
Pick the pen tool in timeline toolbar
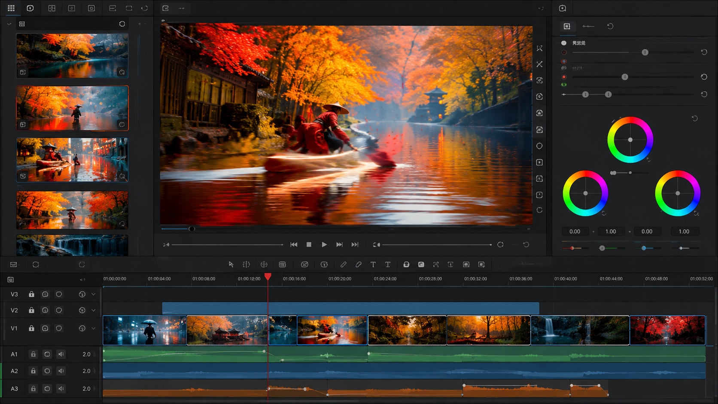344,264
